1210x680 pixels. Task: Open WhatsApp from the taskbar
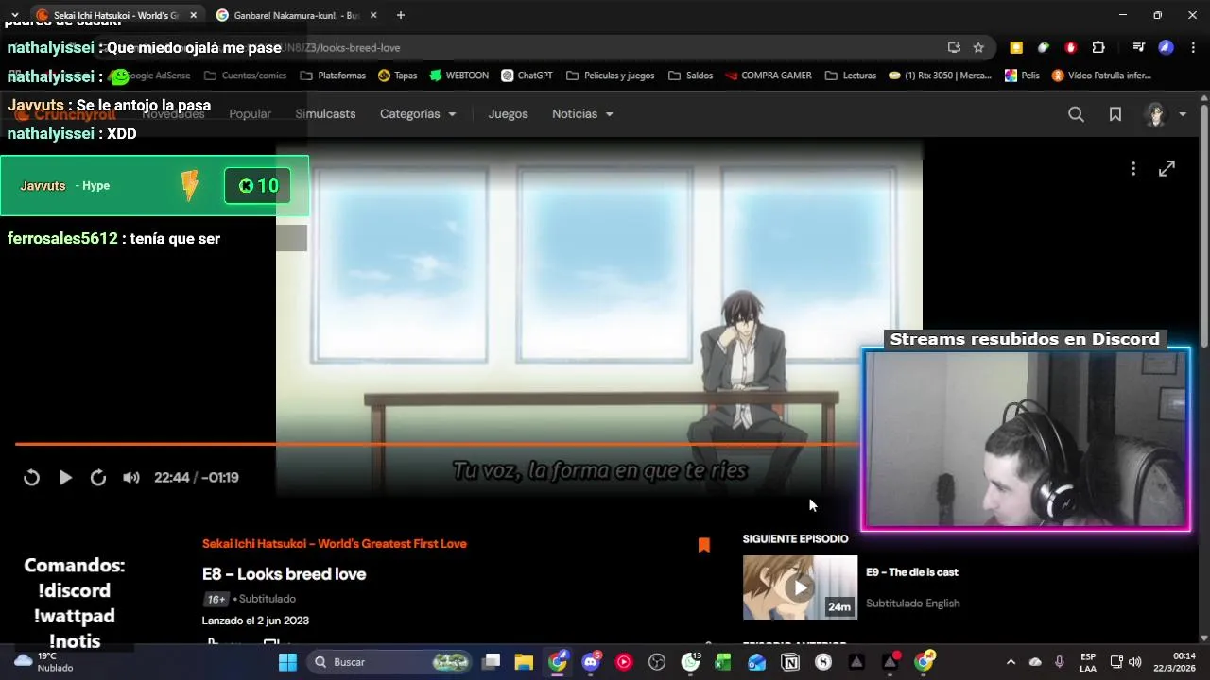(x=691, y=662)
